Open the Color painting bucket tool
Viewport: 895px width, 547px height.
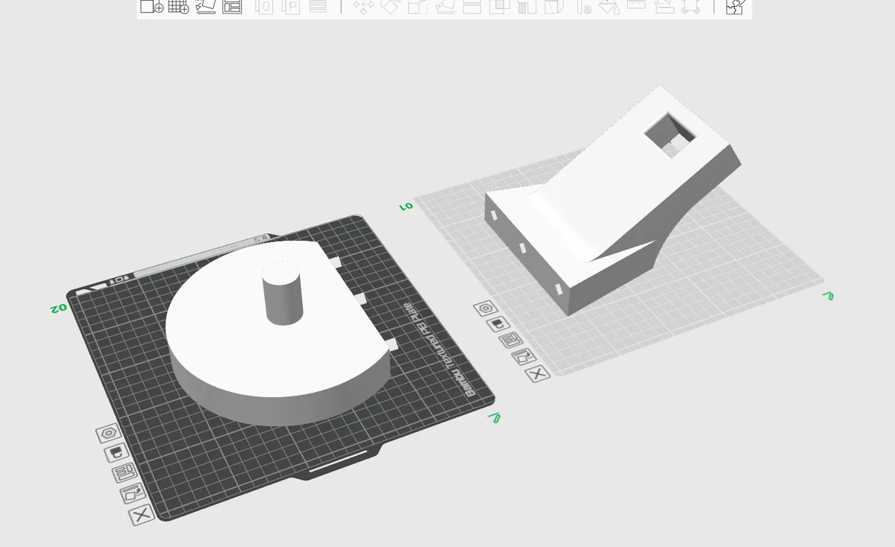[x=609, y=7]
